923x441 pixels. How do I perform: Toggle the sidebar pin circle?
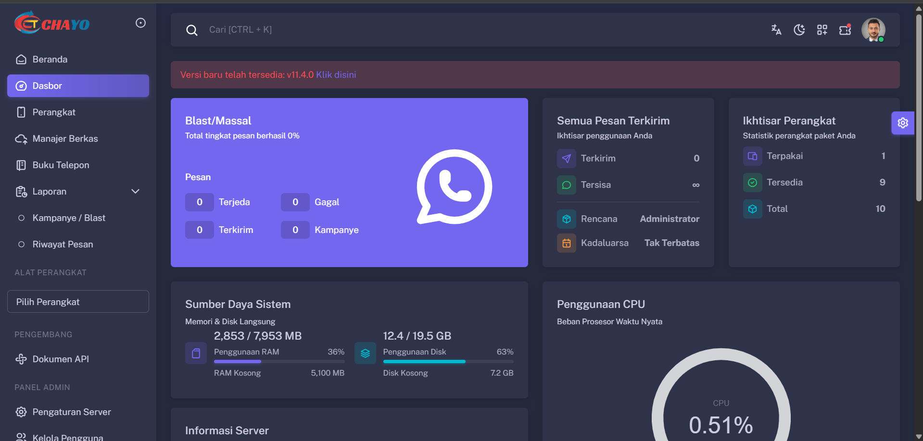point(140,23)
